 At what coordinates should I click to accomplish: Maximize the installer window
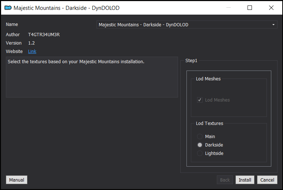(x=250, y=8)
